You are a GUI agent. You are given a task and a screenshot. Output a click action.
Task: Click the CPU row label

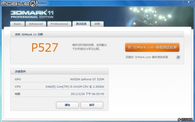pyautogui.click(x=18, y=87)
